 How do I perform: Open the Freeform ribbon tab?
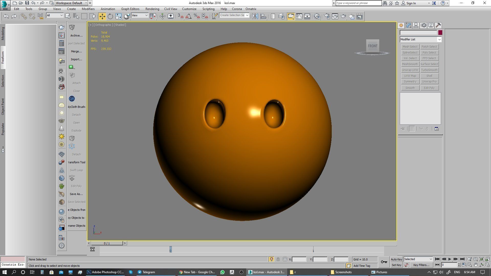[x=3, y=57]
